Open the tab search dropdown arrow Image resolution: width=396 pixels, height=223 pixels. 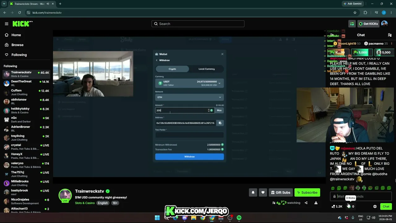pyautogui.click(x=4, y=4)
